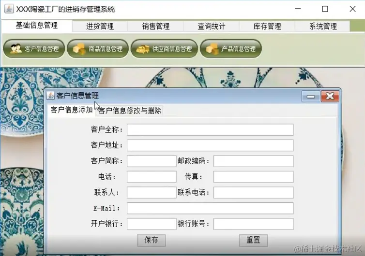
Task: Focus the 传真 input field
Action: click(x=254, y=177)
